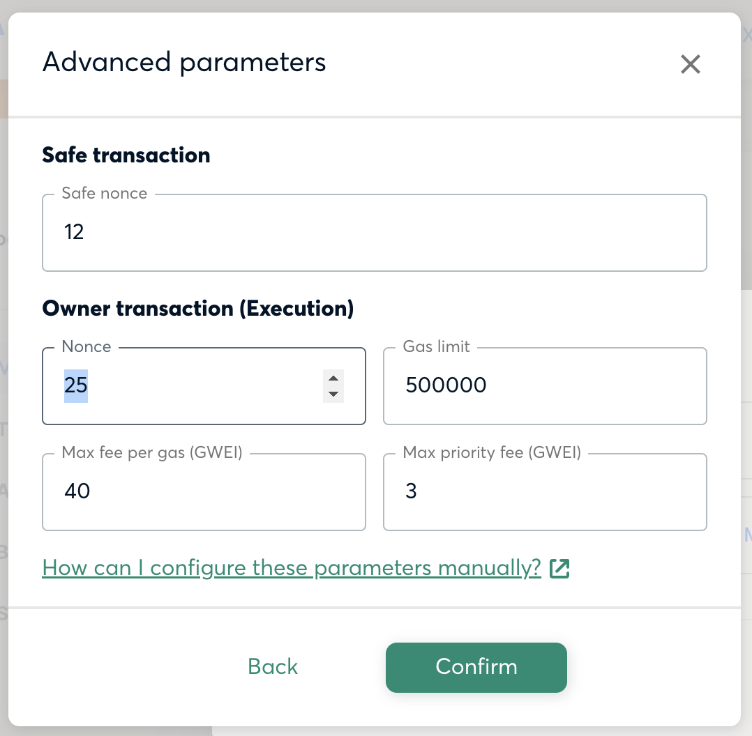Image resolution: width=752 pixels, height=736 pixels.
Task: Open the 'How can I configure these parameters manually?' link
Action: point(292,568)
